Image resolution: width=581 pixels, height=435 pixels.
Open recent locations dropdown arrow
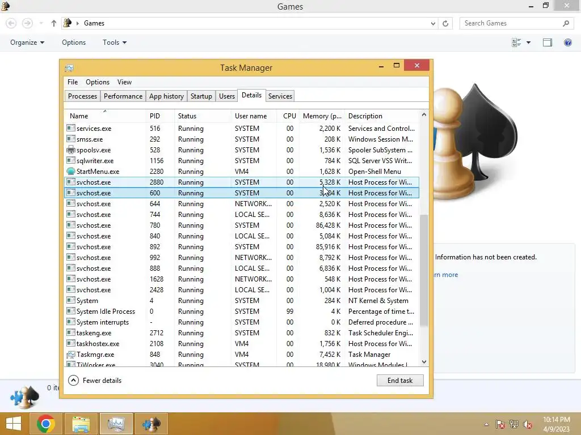click(x=41, y=23)
